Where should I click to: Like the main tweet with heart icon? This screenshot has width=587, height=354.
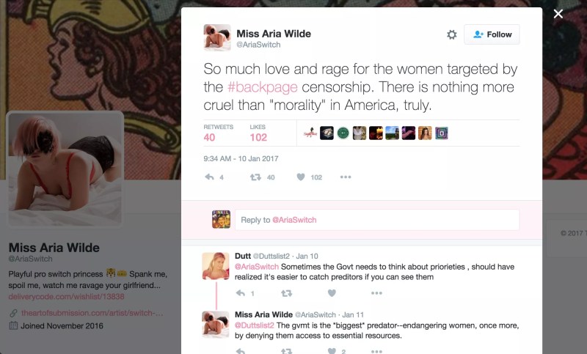[301, 177]
